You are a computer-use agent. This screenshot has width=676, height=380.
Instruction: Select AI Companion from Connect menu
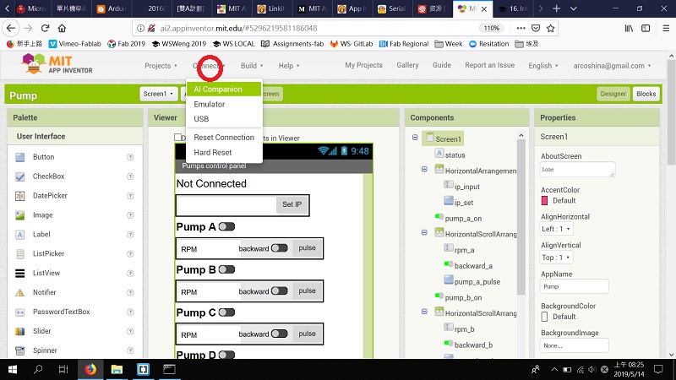point(224,90)
